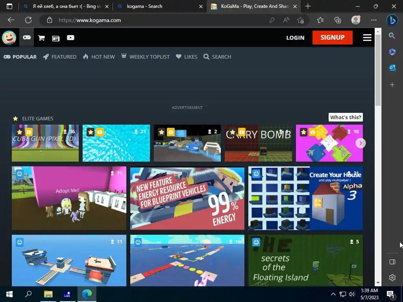Open the car garage elite game thumbnail
This screenshot has height=302, width=403.
(187, 143)
